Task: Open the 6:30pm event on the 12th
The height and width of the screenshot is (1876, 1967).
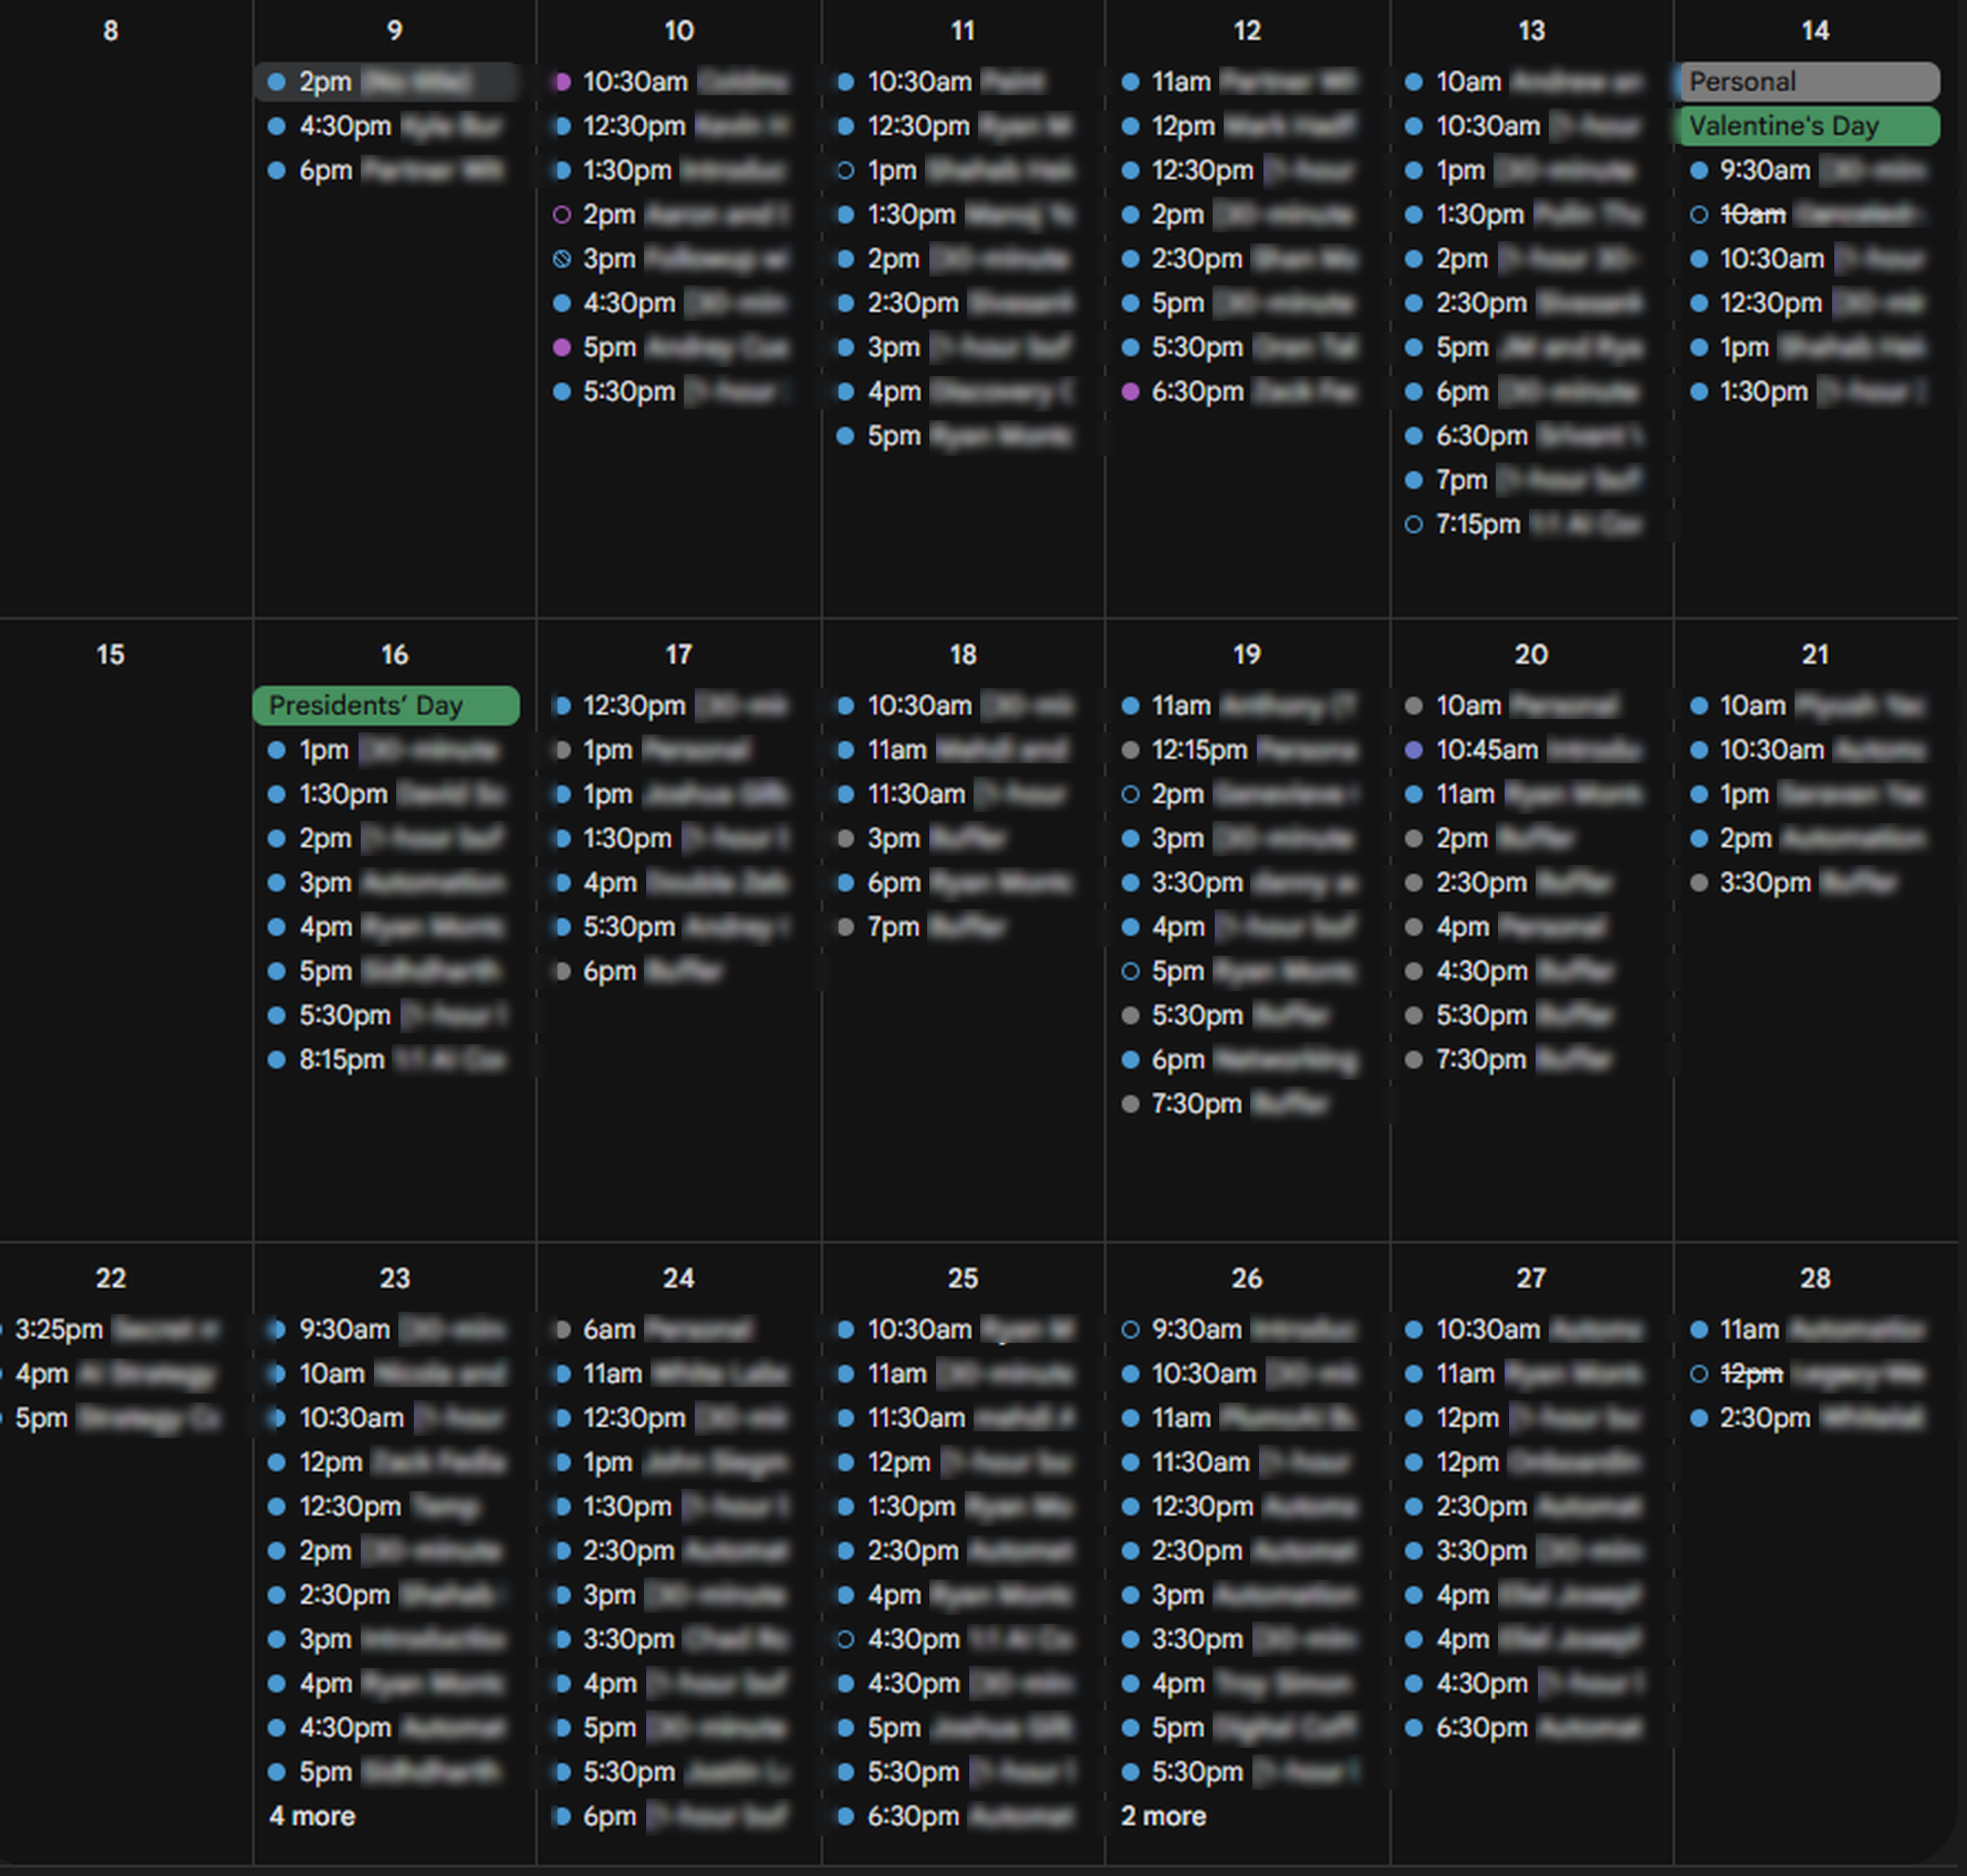Action: pos(1239,391)
